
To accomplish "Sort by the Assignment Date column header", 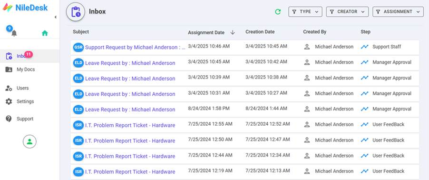I will [x=206, y=32].
